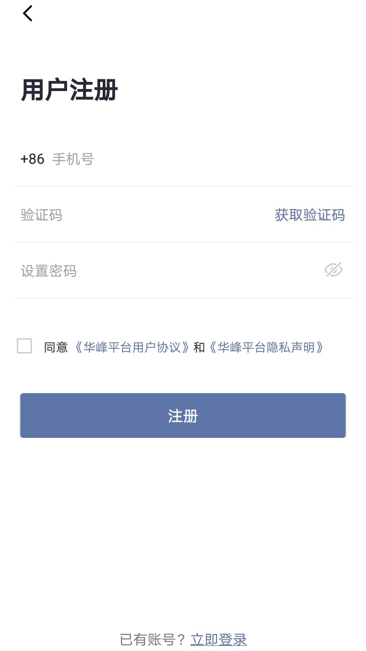Go to 立即登录 login link
This screenshot has width=366, height=651.
pyautogui.click(x=219, y=639)
